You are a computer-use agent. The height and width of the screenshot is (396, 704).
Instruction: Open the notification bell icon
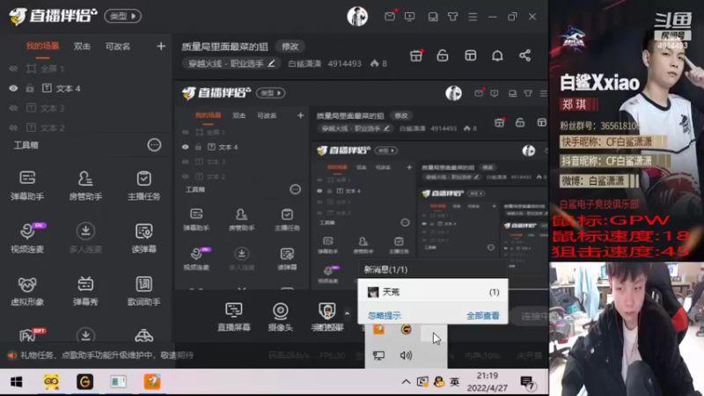(x=497, y=55)
